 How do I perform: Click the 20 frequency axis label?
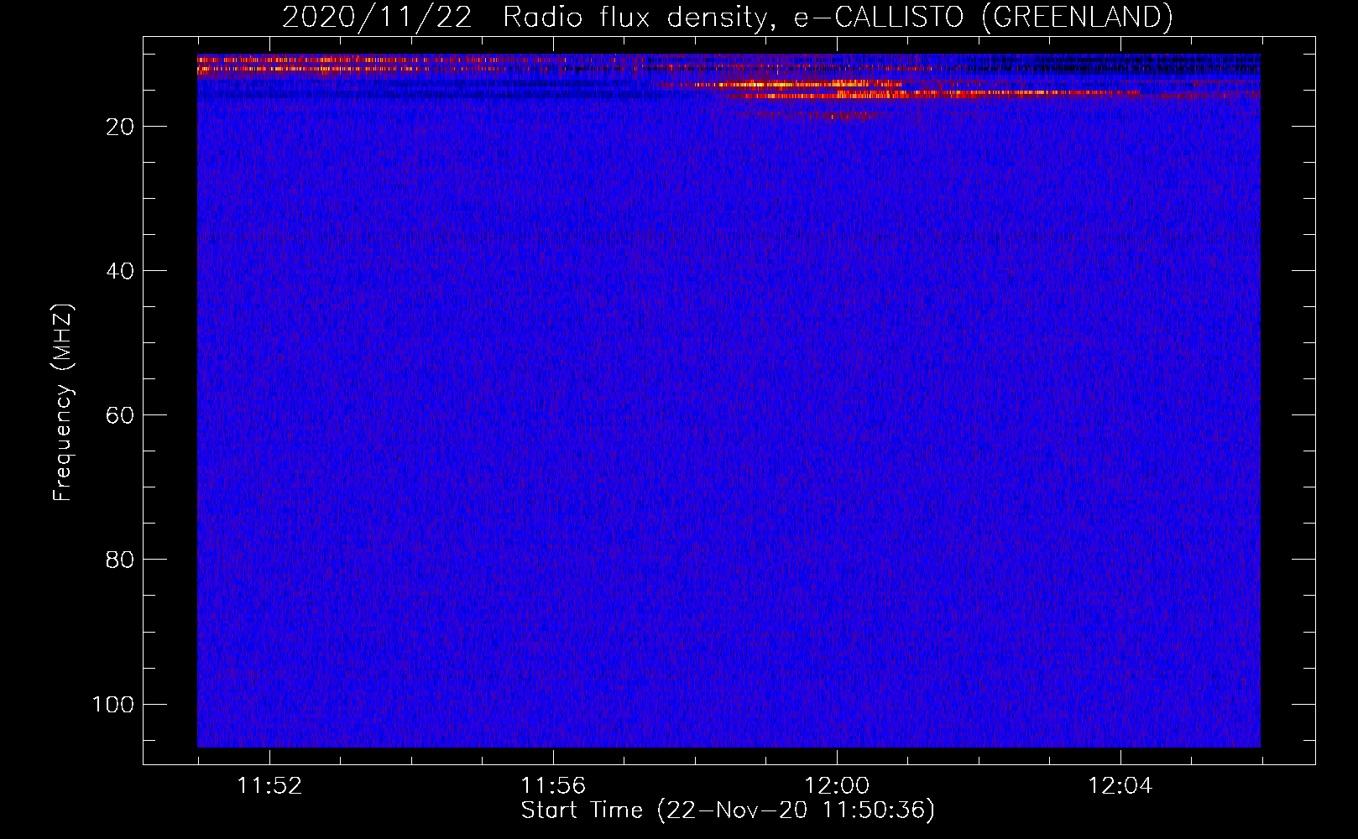click(x=120, y=127)
